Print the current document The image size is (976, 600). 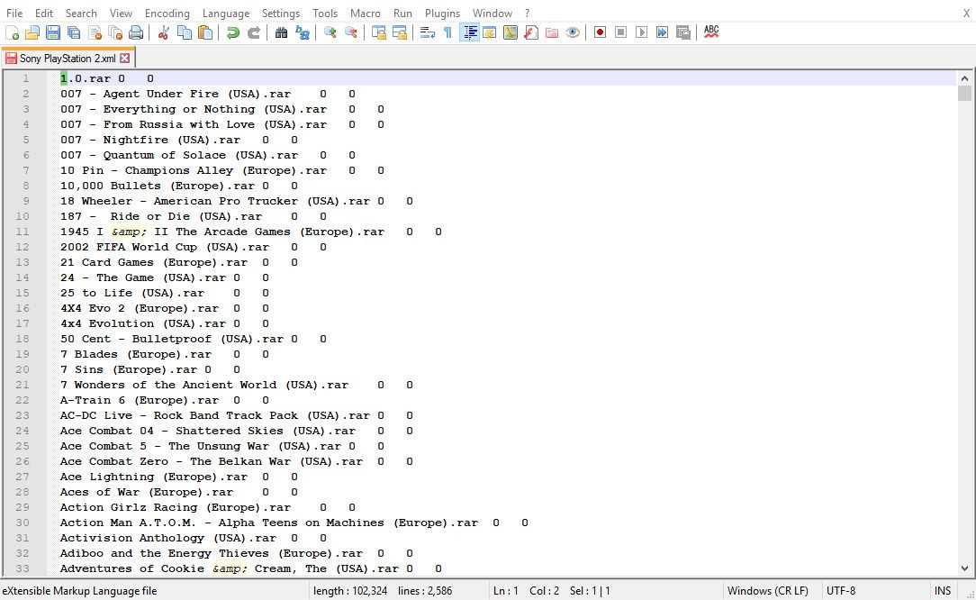pos(136,32)
